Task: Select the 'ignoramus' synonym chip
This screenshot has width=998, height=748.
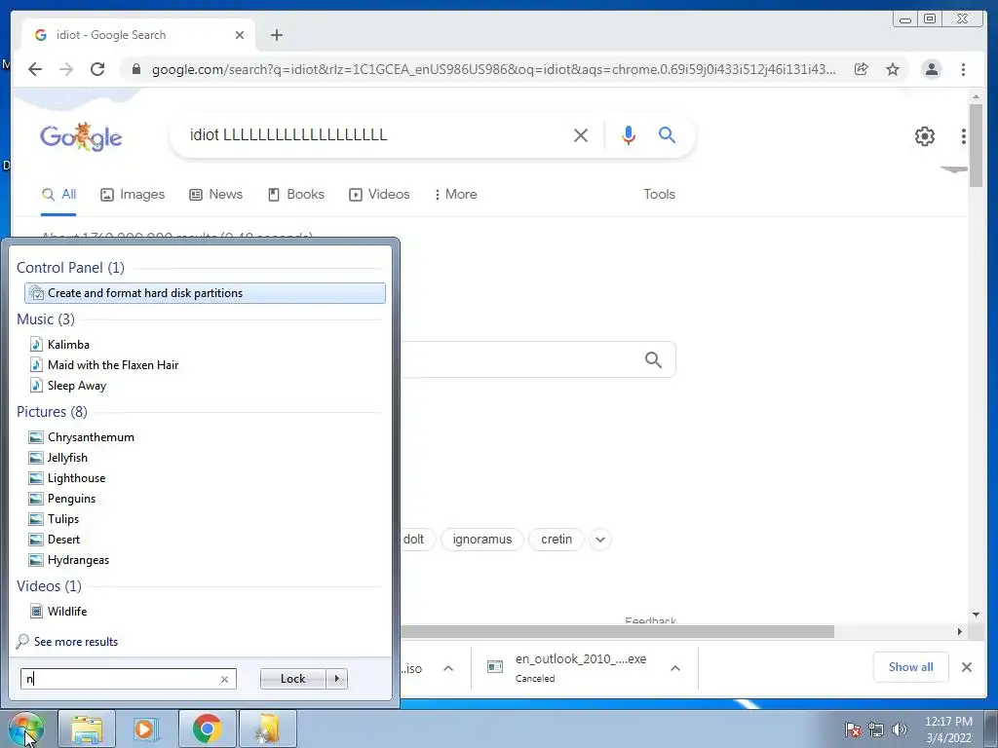Action: (481, 540)
